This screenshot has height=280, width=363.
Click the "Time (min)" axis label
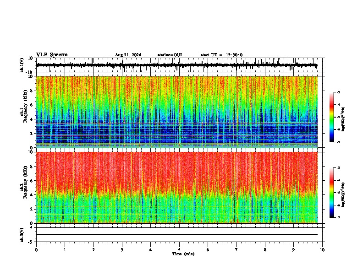click(x=183, y=254)
